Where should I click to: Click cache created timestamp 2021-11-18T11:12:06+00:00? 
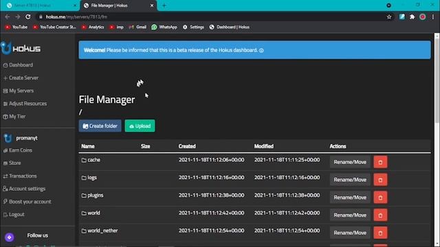(x=211, y=160)
